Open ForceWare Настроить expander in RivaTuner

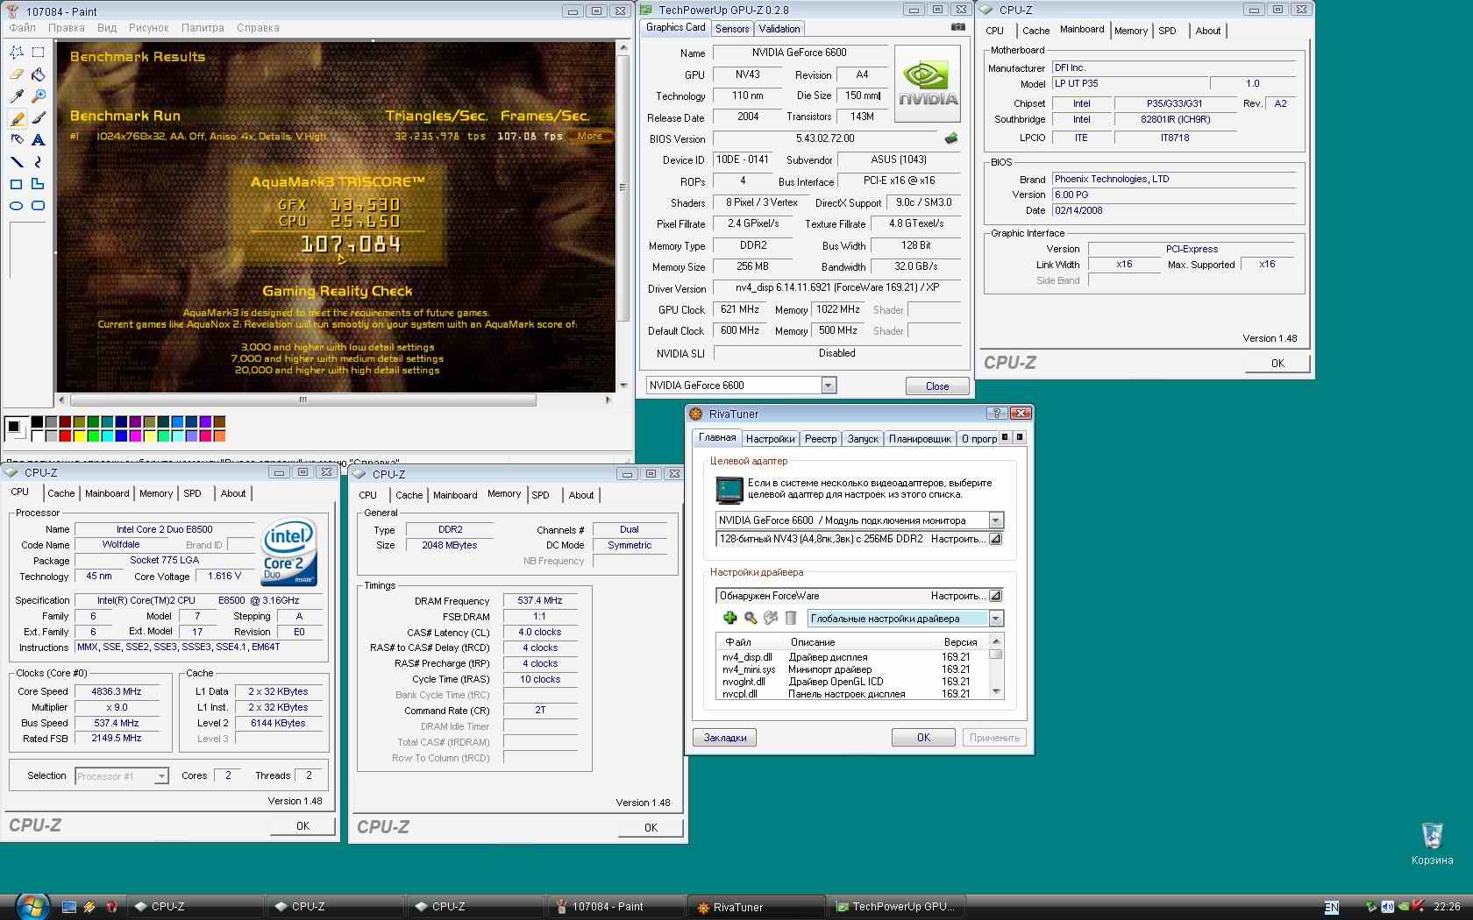(x=995, y=596)
